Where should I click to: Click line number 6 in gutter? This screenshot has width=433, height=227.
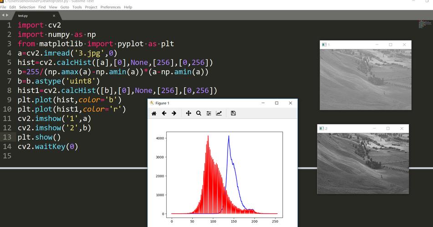(9, 72)
